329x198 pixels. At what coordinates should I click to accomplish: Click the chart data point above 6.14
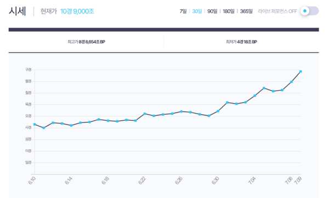coord(71,126)
